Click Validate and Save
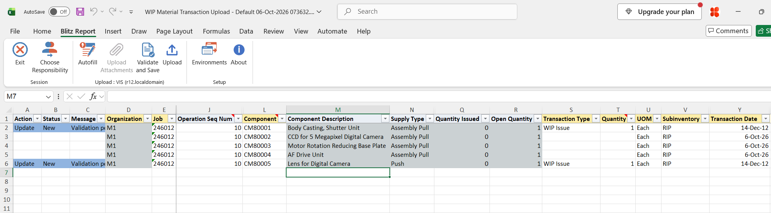771x213 pixels. tap(148, 58)
